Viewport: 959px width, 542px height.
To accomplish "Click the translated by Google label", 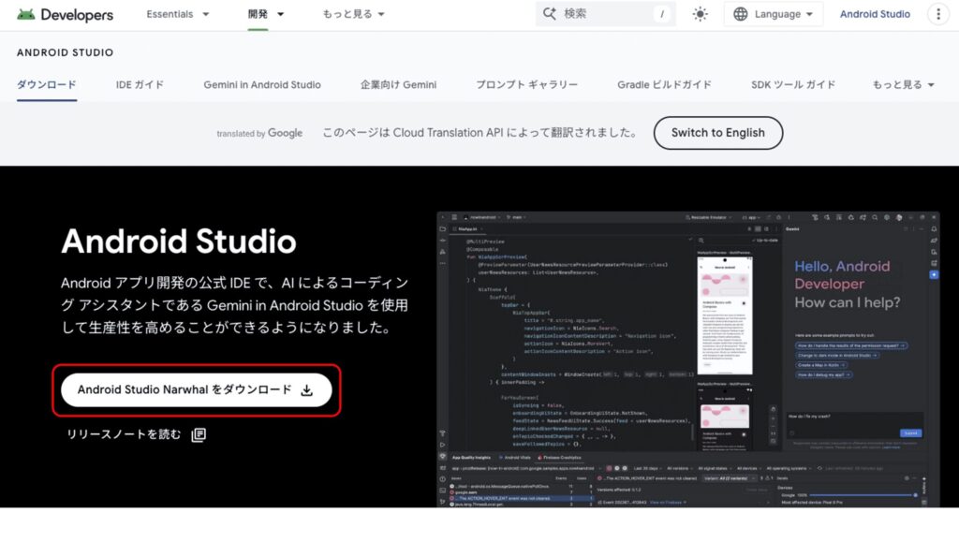I will [x=259, y=133].
